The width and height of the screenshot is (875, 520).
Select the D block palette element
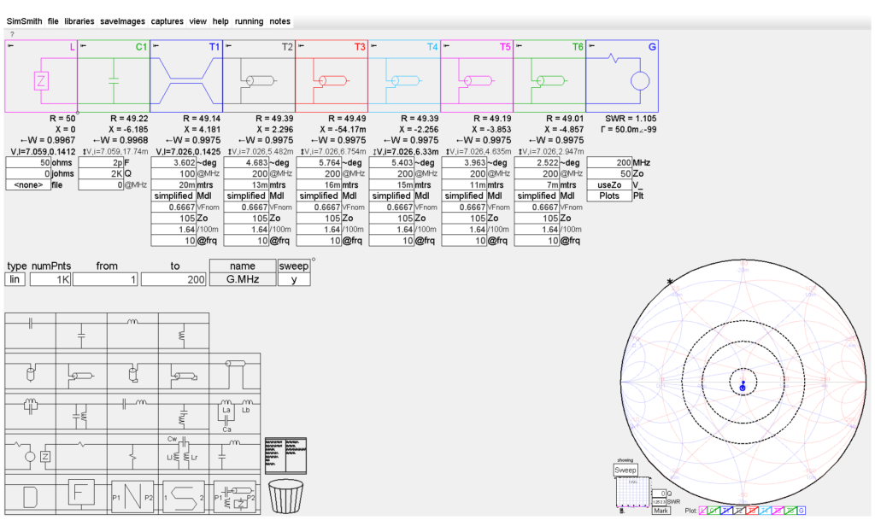click(x=30, y=496)
